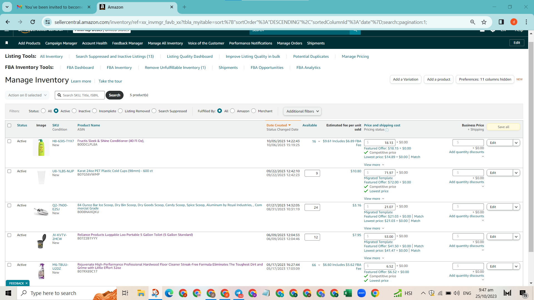Open the Wi-Fi network tray icon
Screen dimensions: 534x300
(x=440, y=293)
